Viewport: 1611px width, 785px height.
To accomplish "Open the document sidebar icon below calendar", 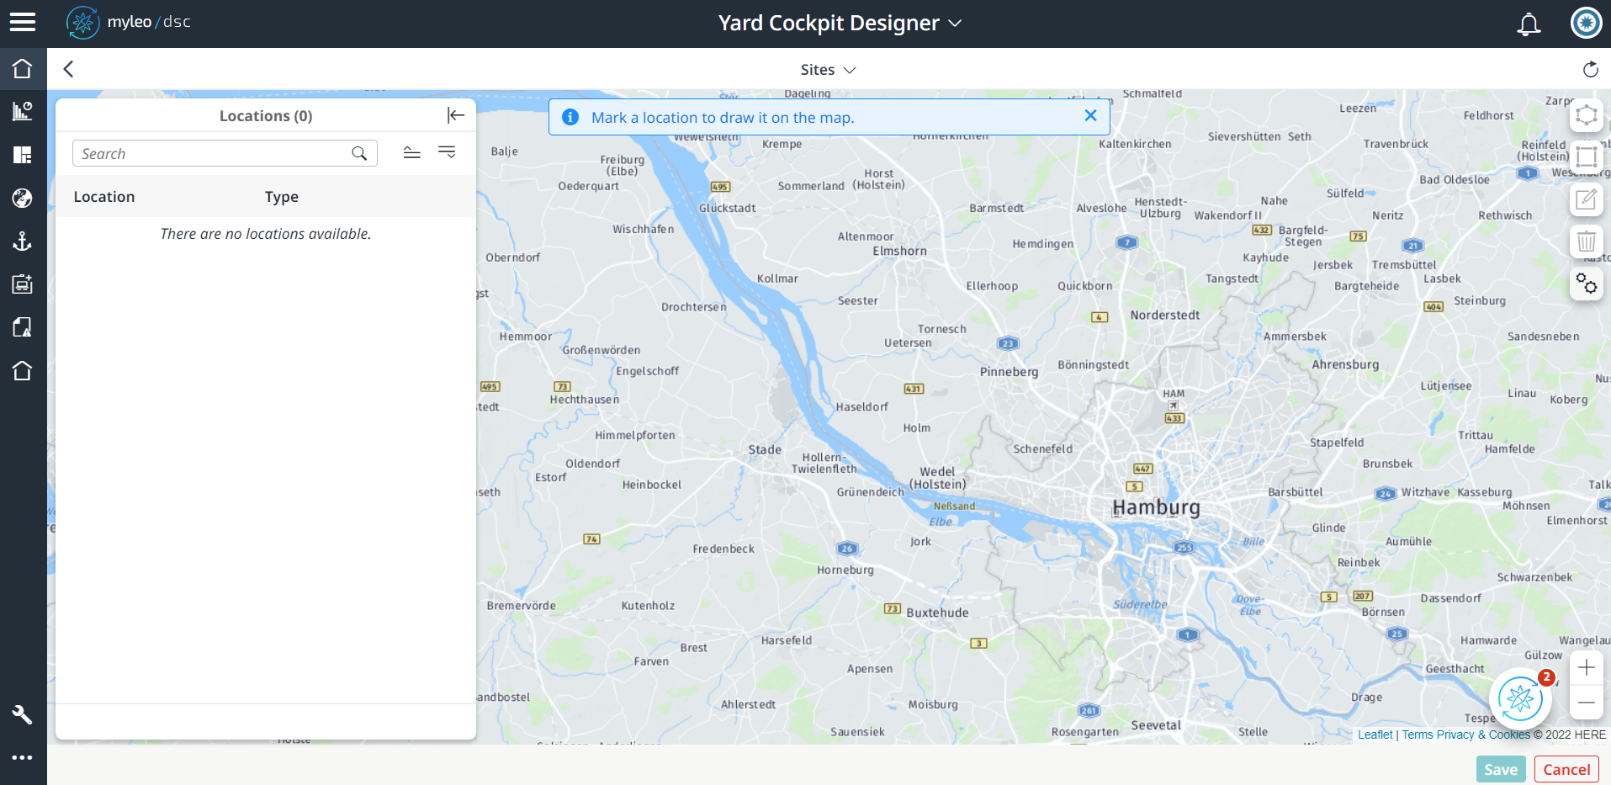I will (x=23, y=327).
